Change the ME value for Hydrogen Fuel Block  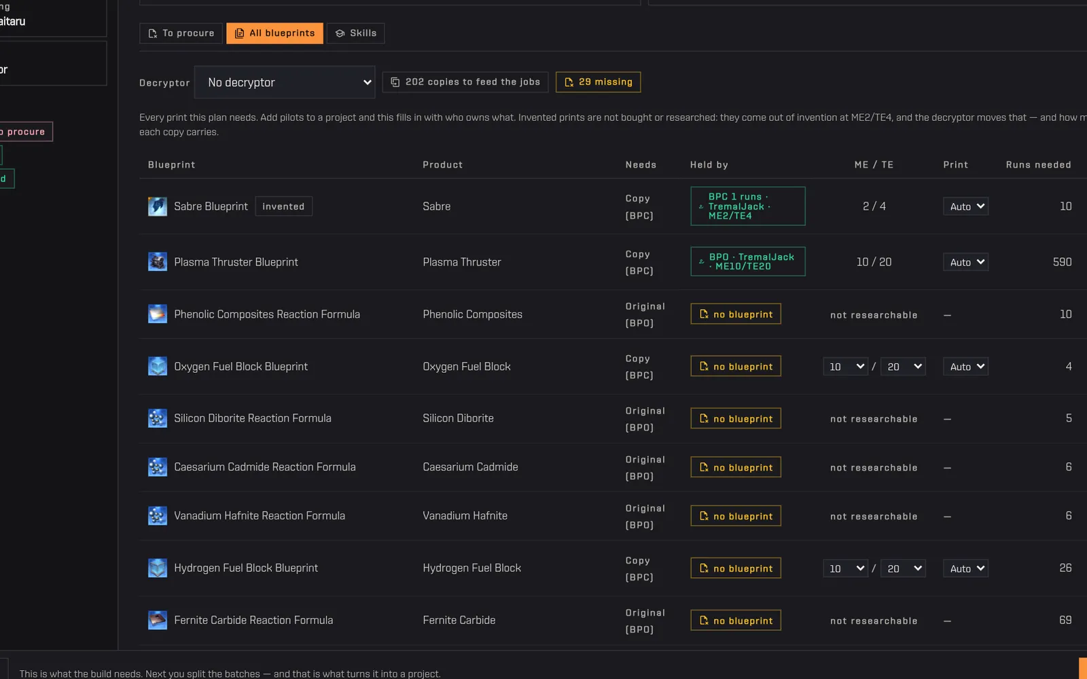pos(845,568)
